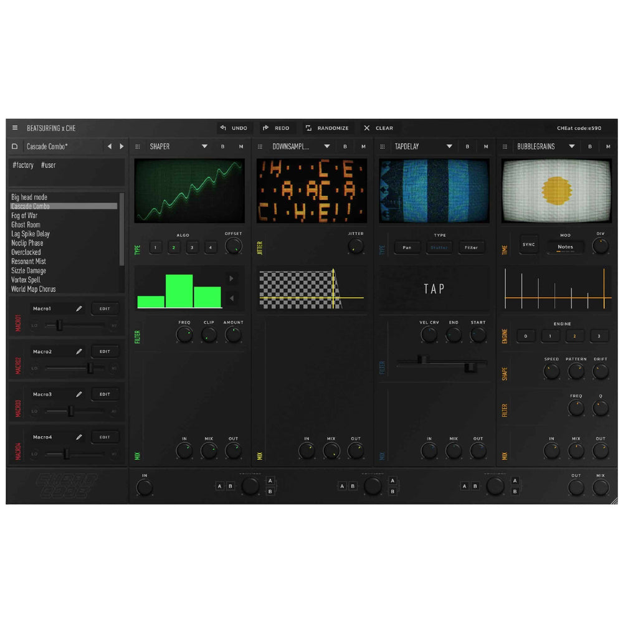Click the Undo icon in the toolbar
The height and width of the screenshot is (623, 623).
[x=223, y=128]
